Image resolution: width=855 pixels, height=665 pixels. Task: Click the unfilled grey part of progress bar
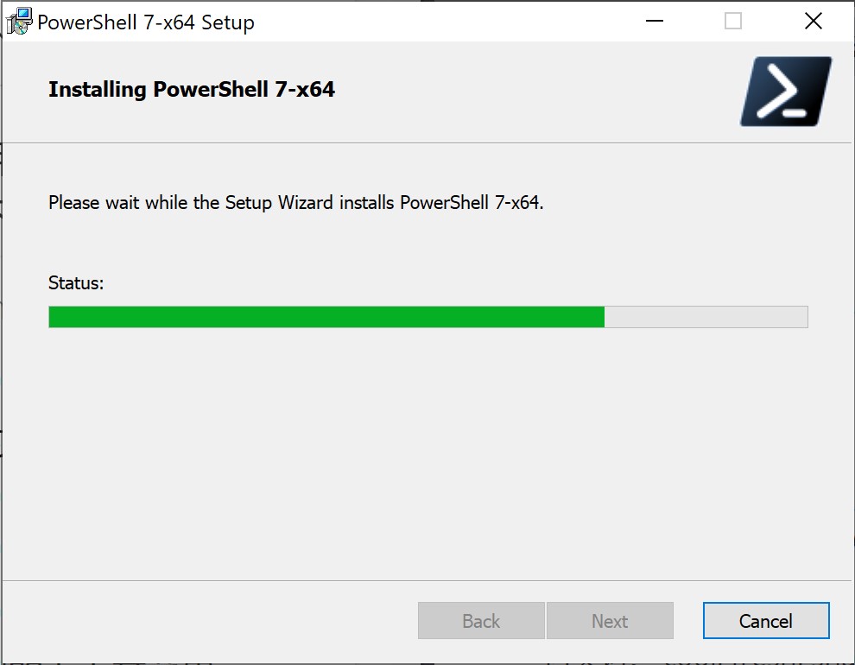[x=706, y=317]
